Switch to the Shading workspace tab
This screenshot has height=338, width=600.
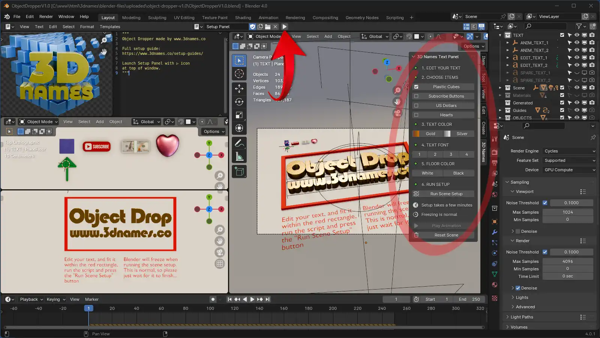(243, 18)
